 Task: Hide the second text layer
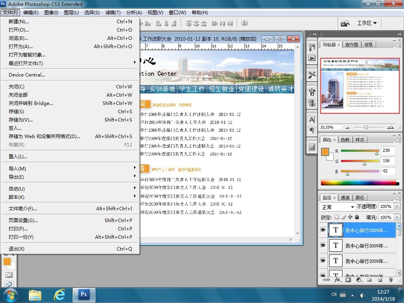point(323,245)
